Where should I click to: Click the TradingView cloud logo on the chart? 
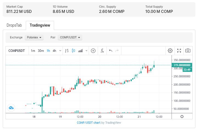point(11,108)
